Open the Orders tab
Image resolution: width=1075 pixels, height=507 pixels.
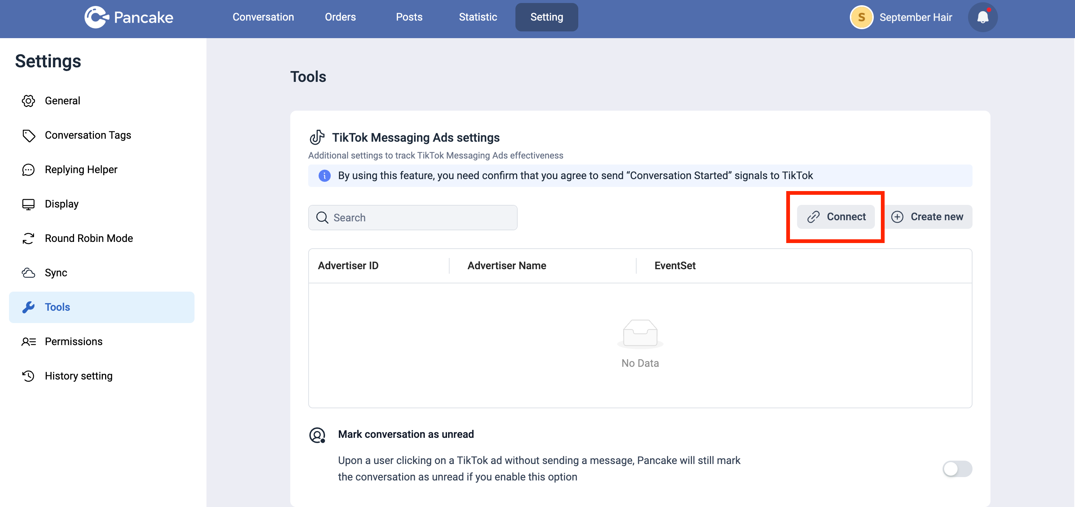340,17
